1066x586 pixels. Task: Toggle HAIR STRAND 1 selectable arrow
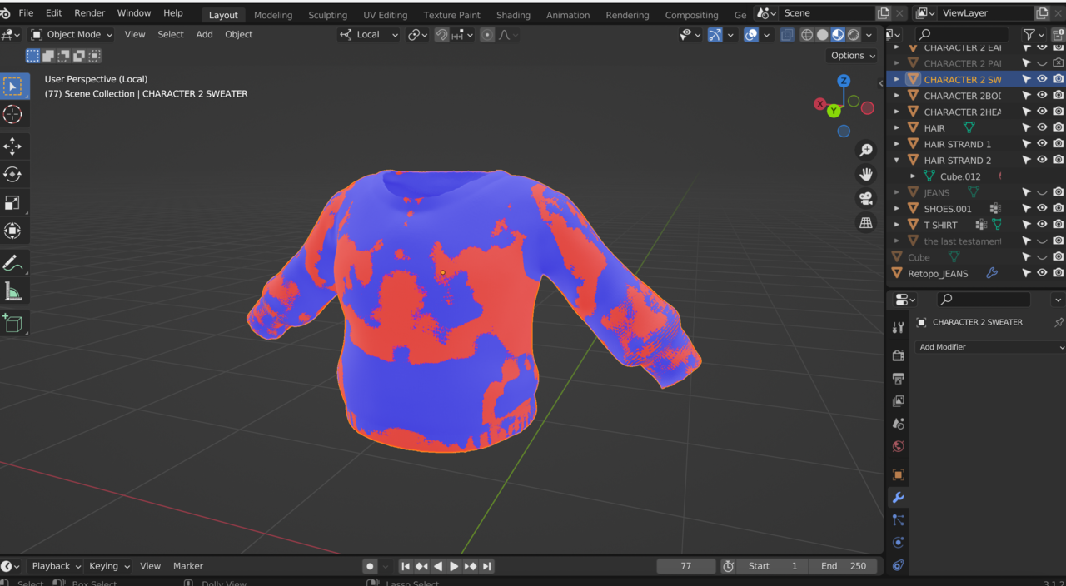point(1026,144)
